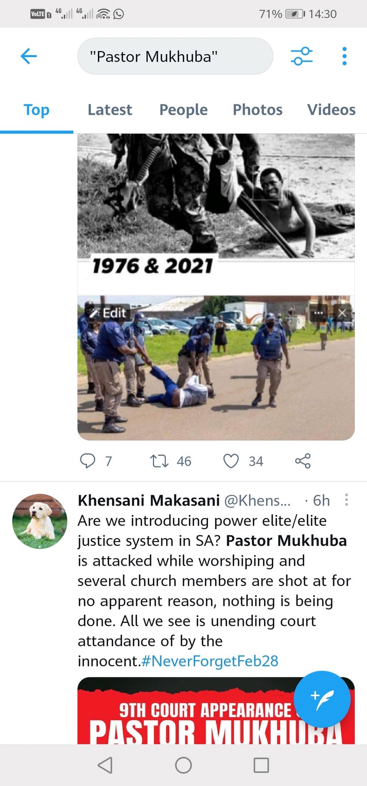
Task: Select the Top results tab
Action: 37,110
